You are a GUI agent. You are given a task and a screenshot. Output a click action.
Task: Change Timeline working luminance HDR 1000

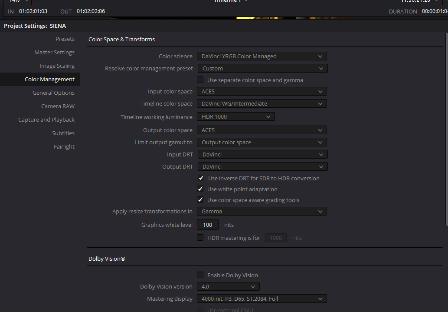click(x=235, y=116)
